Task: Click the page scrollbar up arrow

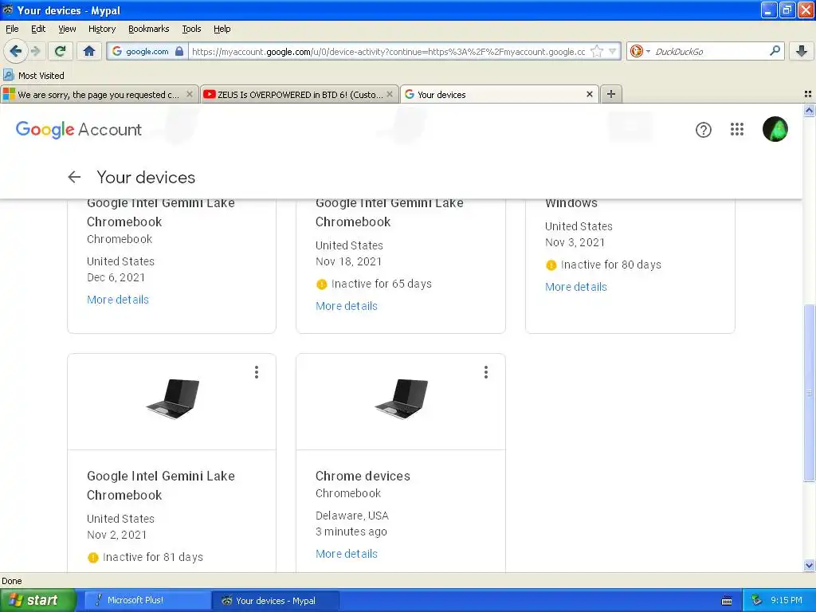Action: click(809, 110)
